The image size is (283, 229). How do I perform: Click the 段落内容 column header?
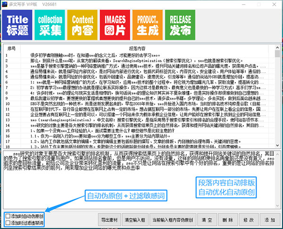tap(138, 49)
